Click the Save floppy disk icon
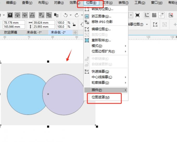This screenshot has height=142, width=177. (10, 15)
